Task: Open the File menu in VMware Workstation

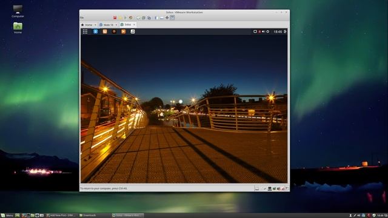Action: coord(82,18)
